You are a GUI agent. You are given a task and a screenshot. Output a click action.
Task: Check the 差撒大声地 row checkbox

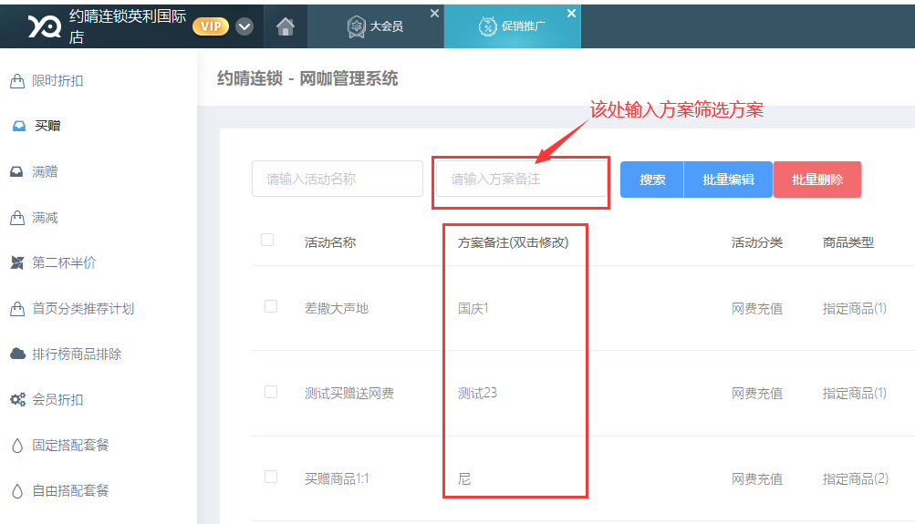pos(271,306)
